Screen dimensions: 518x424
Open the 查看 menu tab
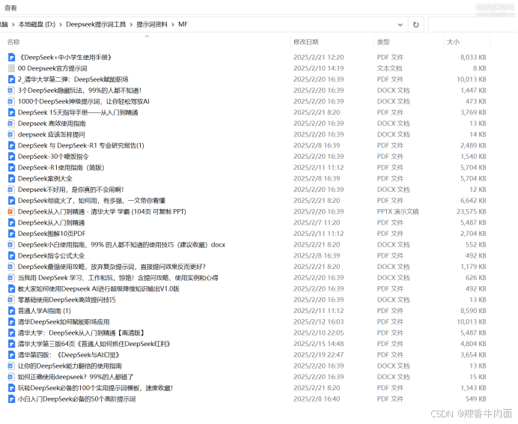click(10, 8)
